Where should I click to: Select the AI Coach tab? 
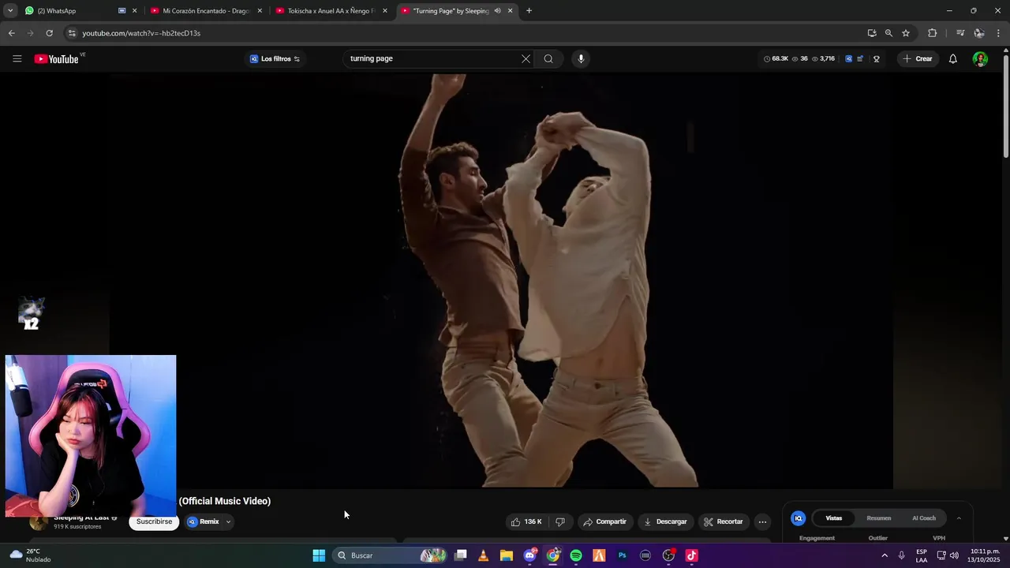click(924, 518)
